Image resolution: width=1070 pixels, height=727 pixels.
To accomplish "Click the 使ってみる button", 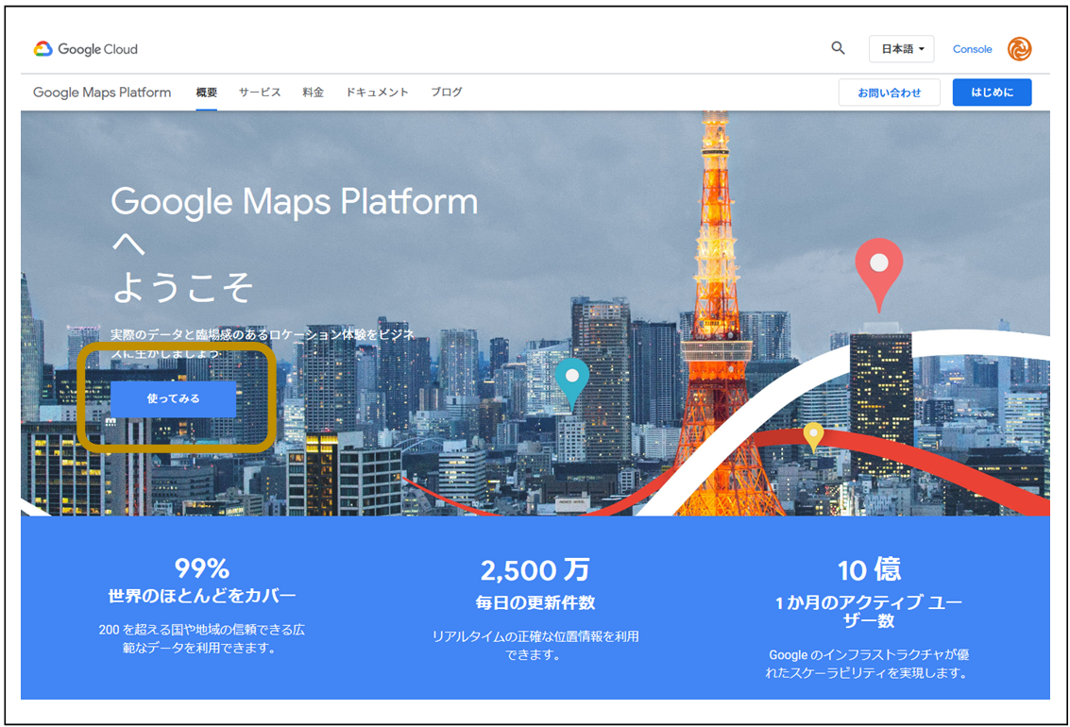I will (174, 398).
